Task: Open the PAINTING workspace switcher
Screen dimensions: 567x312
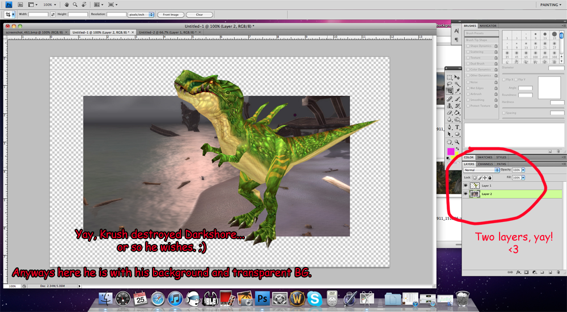Action: (x=551, y=5)
